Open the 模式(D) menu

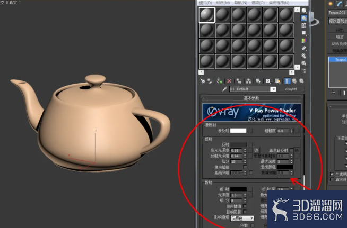tap(205, 3)
